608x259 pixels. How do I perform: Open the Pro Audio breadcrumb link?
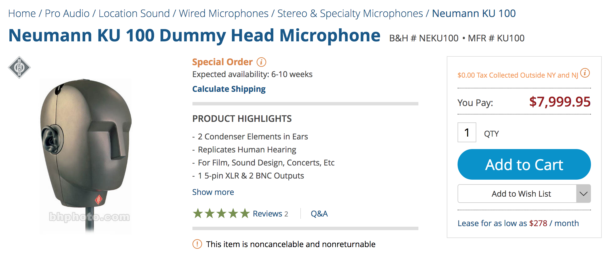point(67,13)
